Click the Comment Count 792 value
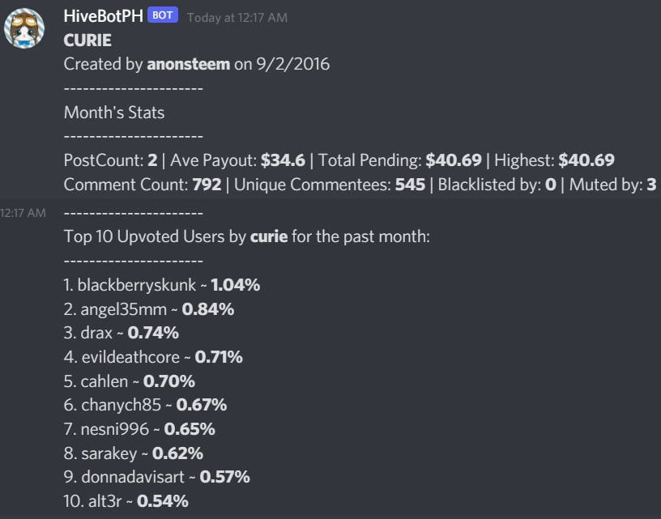 tap(207, 185)
